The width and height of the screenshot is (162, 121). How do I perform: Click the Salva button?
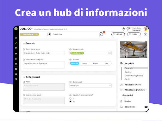(134, 34)
